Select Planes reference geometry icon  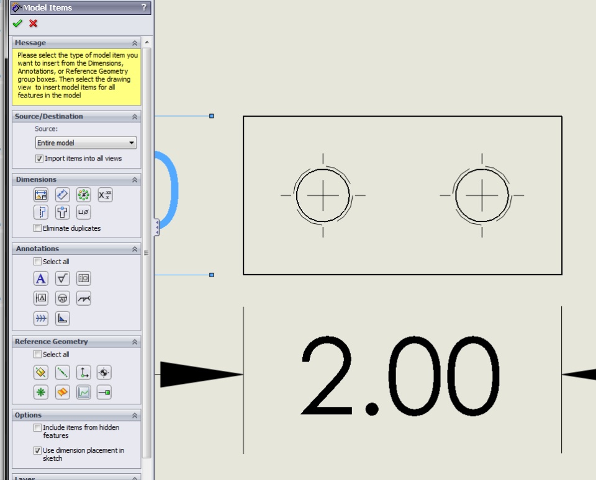[x=41, y=373]
